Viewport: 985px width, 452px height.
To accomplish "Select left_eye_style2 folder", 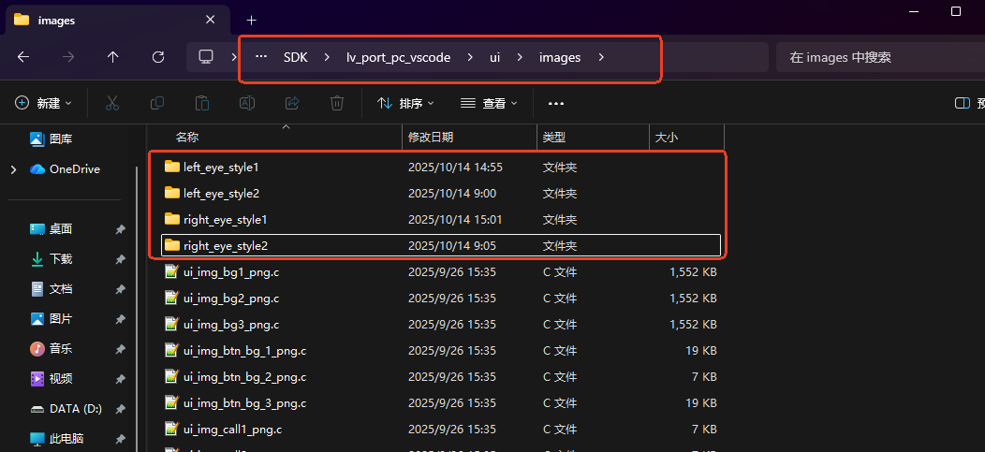I will tap(440, 194).
